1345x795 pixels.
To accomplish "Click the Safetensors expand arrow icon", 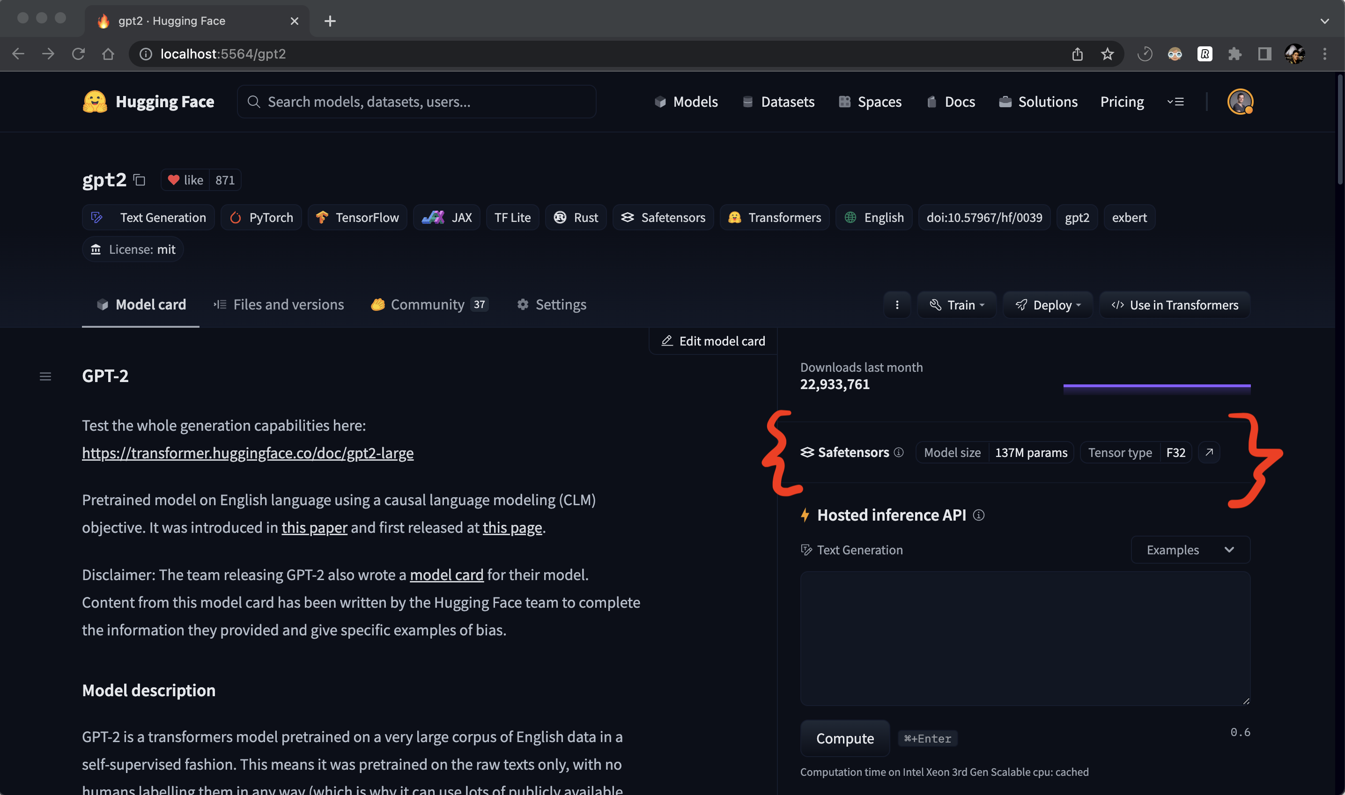I will (1209, 452).
